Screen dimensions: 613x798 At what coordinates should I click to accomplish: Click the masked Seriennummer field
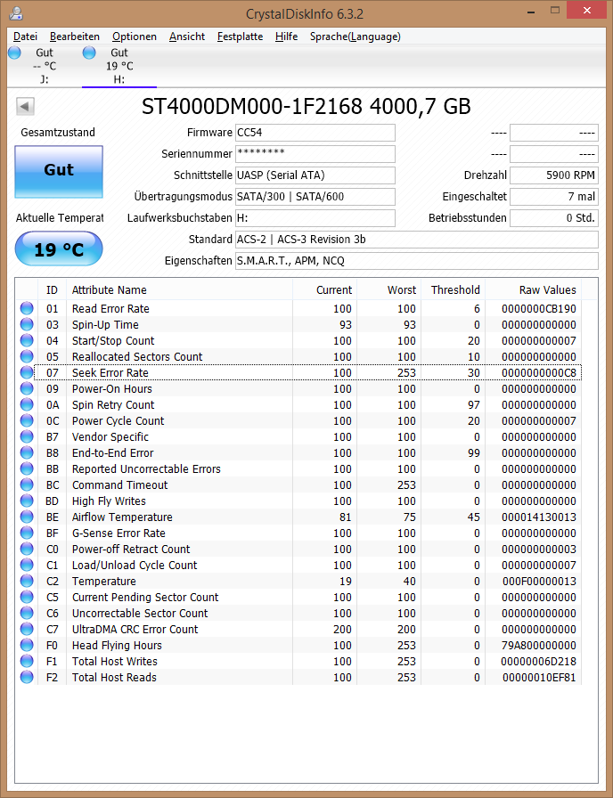tap(315, 154)
